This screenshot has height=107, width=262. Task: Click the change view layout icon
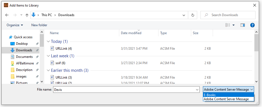[228, 25]
